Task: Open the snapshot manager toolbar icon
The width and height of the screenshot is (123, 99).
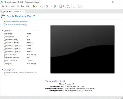Action: coord(55,6)
